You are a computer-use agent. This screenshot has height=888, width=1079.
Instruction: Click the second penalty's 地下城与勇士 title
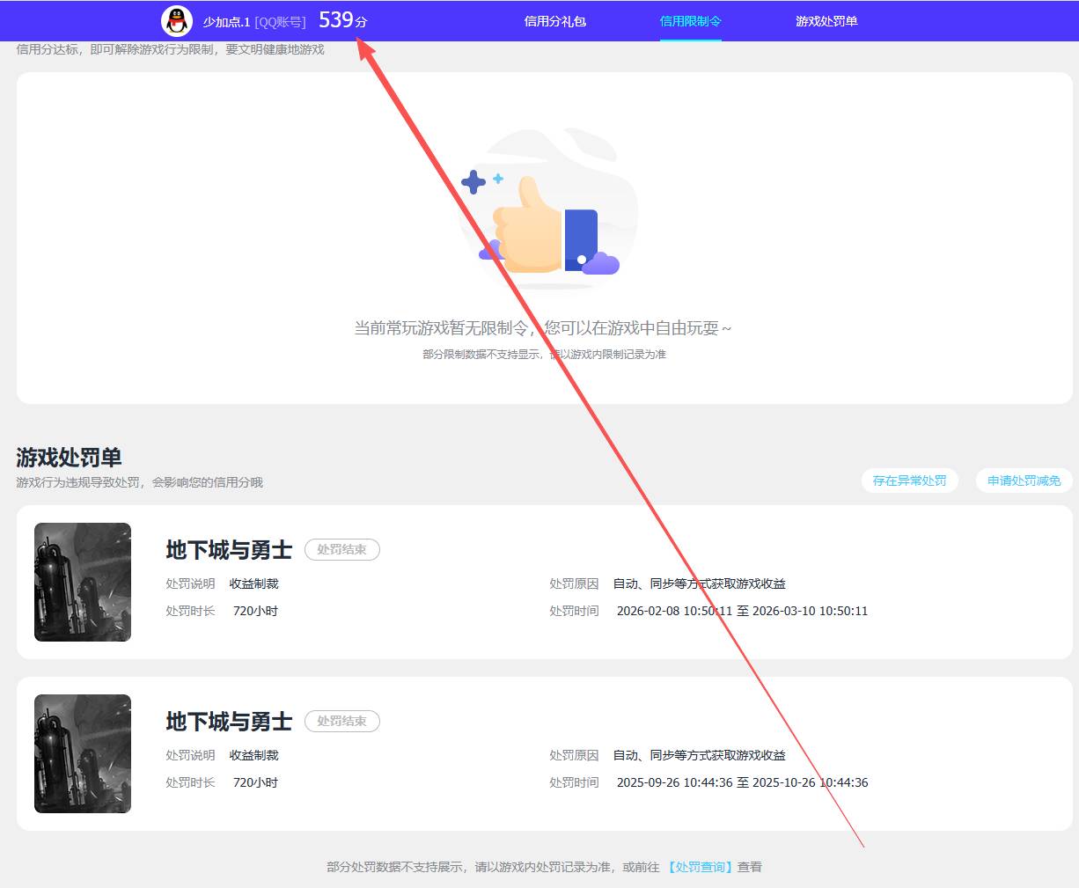pos(229,722)
